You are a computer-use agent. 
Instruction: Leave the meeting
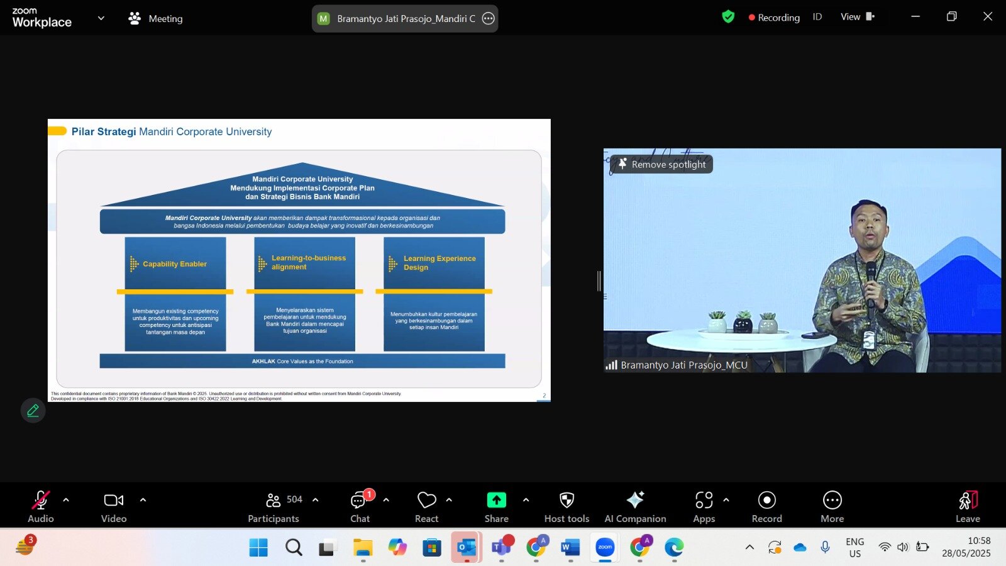tap(968, 507)
